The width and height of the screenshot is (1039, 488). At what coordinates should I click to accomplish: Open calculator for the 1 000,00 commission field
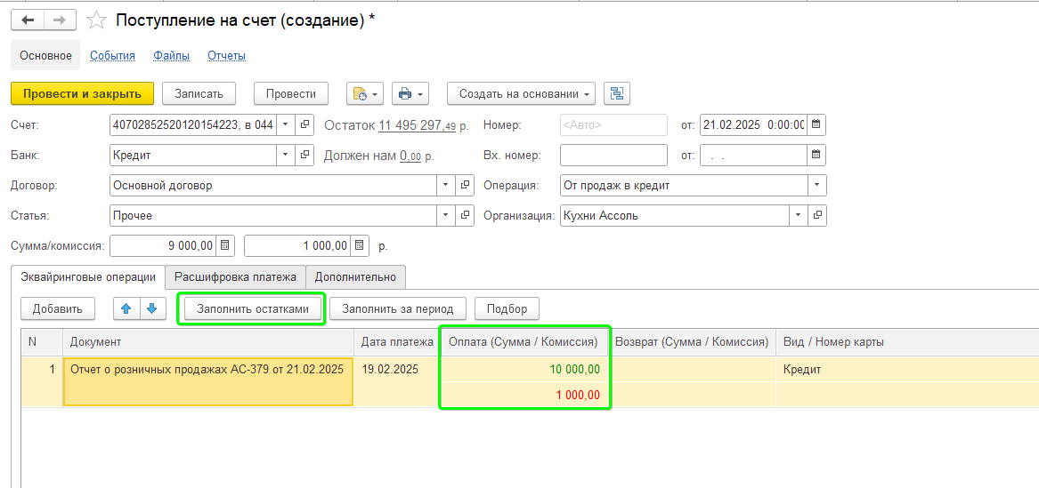pyautogui.click(x=360, y=245)
